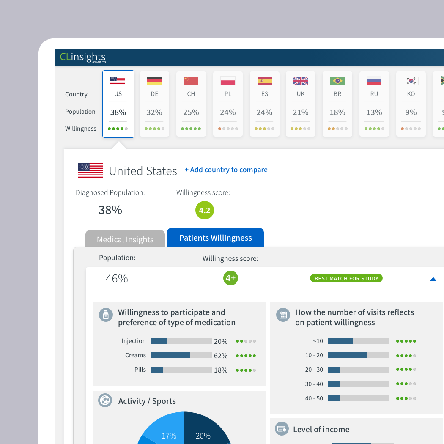444x444 pixels.
Task: Click the 4+ willingness score badge
Action: coord(230,278)
